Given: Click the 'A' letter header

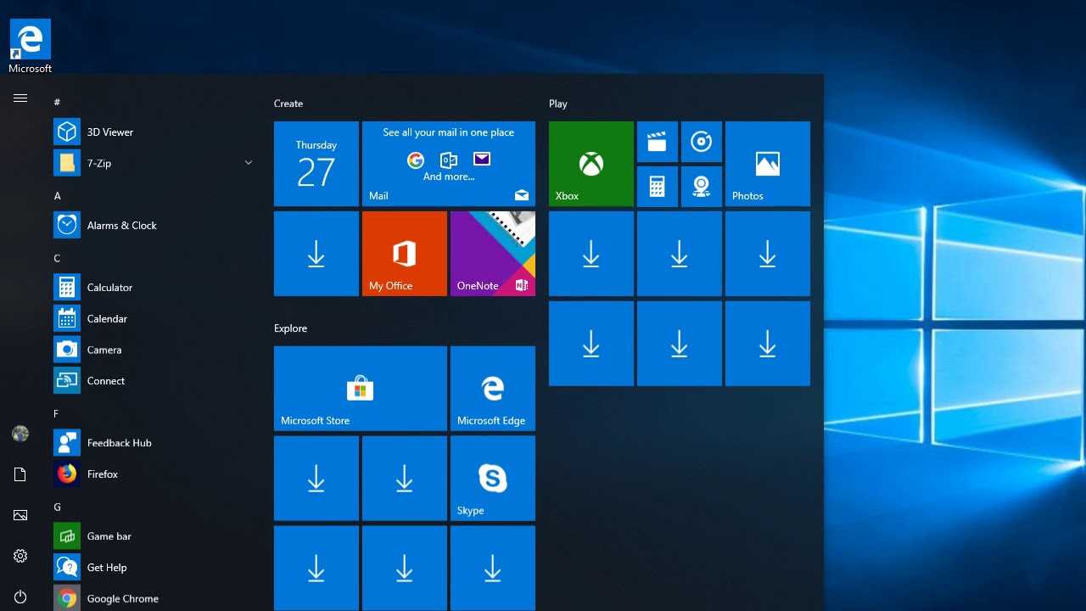Looking at the screenshot, I should click(x=58, y=196).
